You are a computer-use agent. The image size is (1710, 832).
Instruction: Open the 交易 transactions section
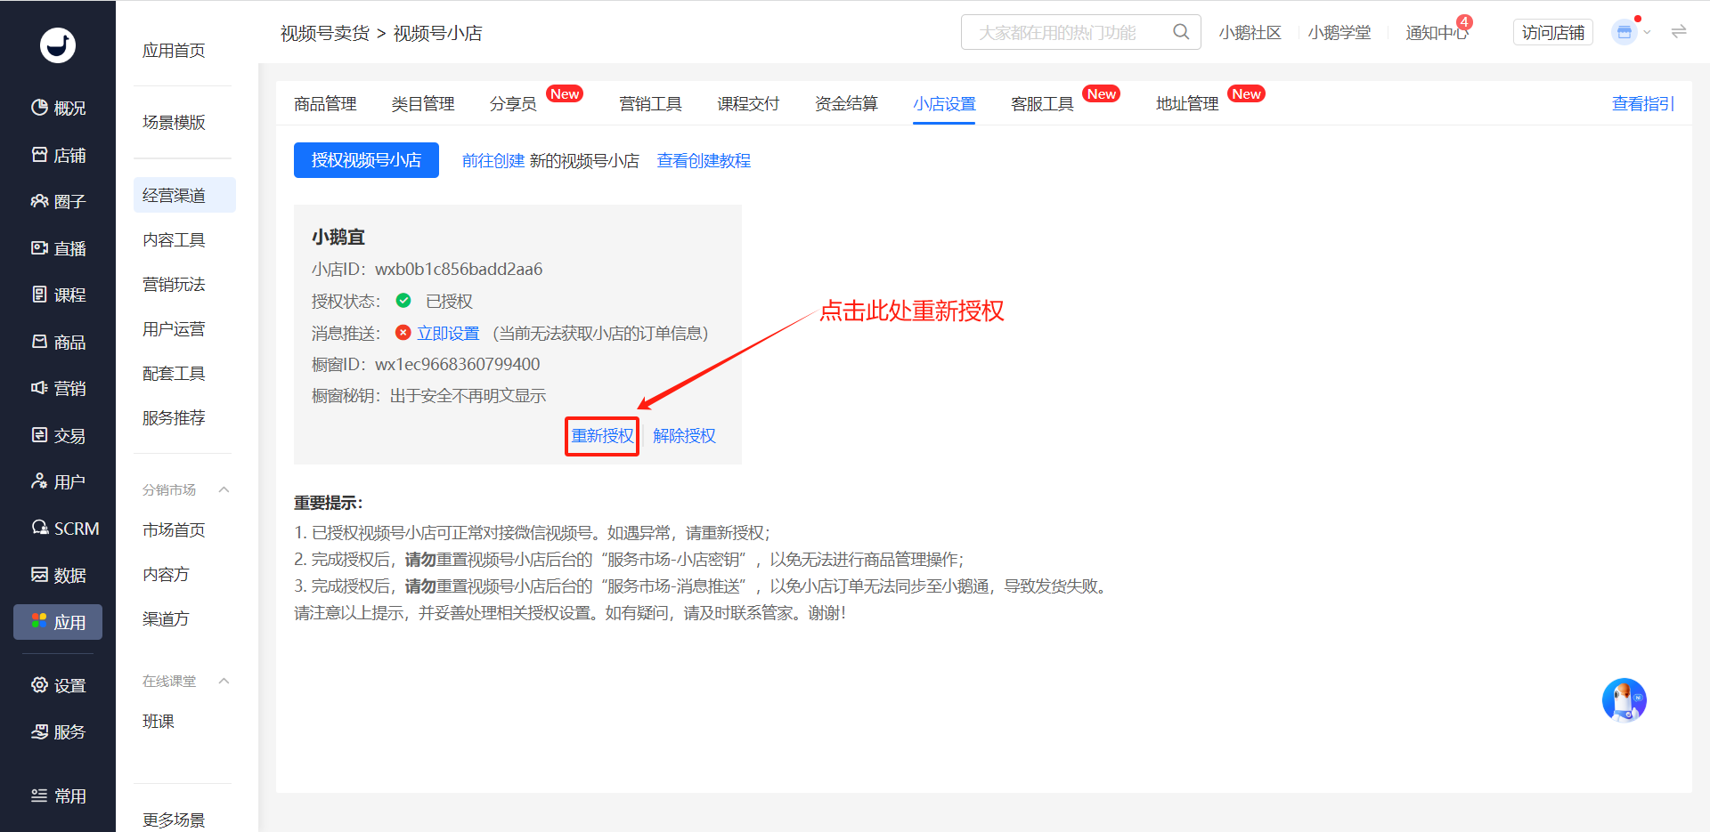pyautogui.click(x=58, y=435)
